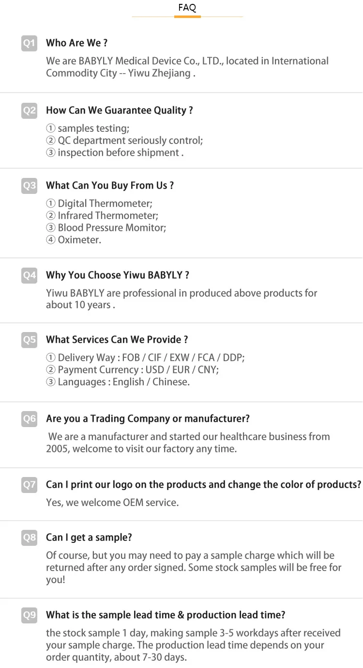
Task: Expand 'What Can You Buy From Us ?'
Action: [x=109, y=186]
